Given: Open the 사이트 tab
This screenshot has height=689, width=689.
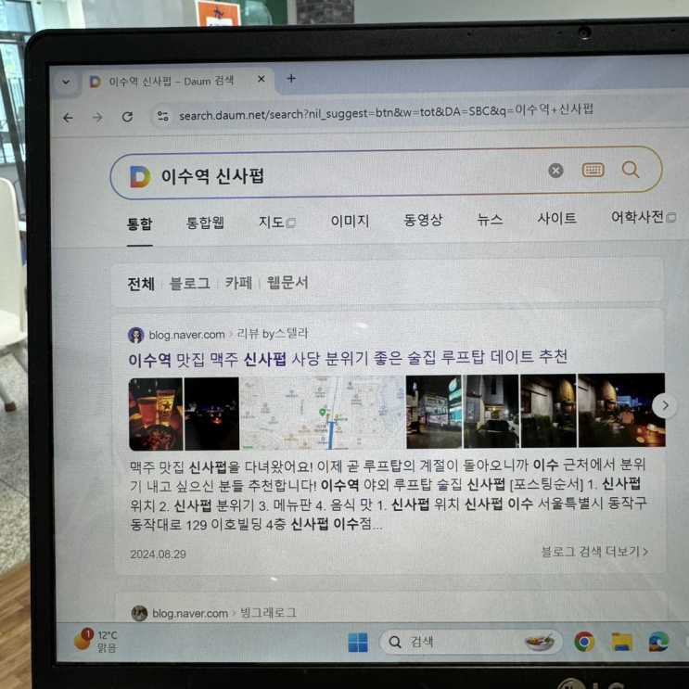Looking at the screenshot, I should 556,218.
